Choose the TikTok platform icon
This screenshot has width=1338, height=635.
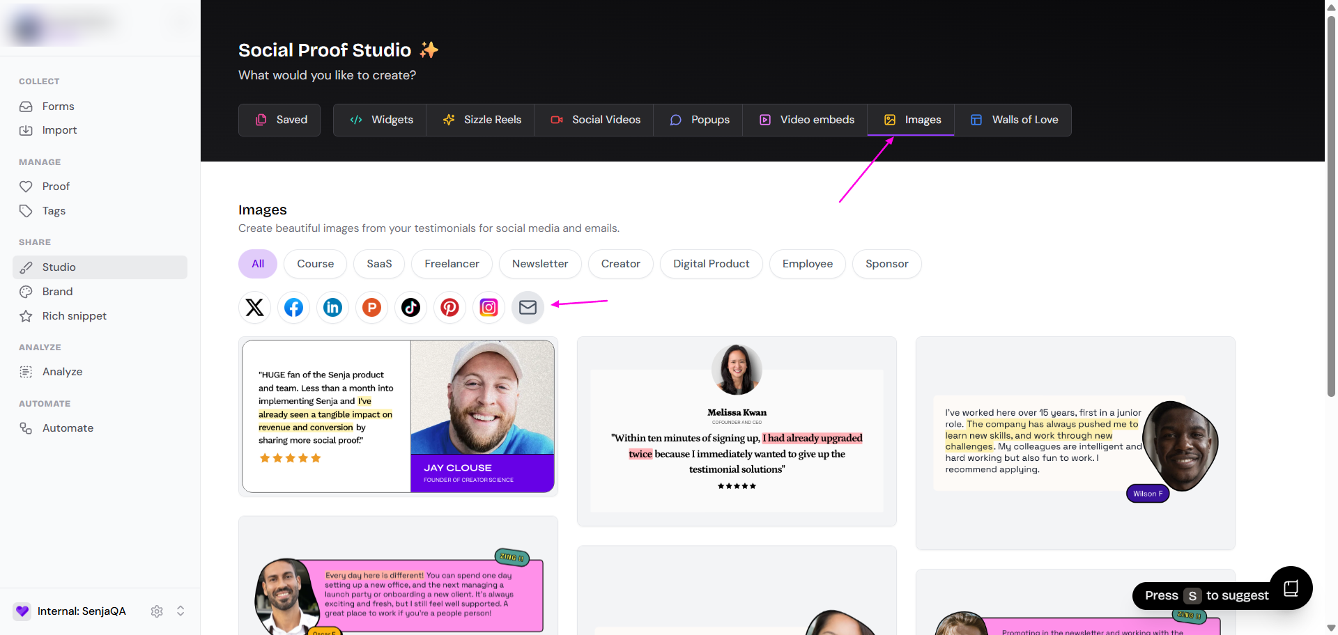[411, 307]
